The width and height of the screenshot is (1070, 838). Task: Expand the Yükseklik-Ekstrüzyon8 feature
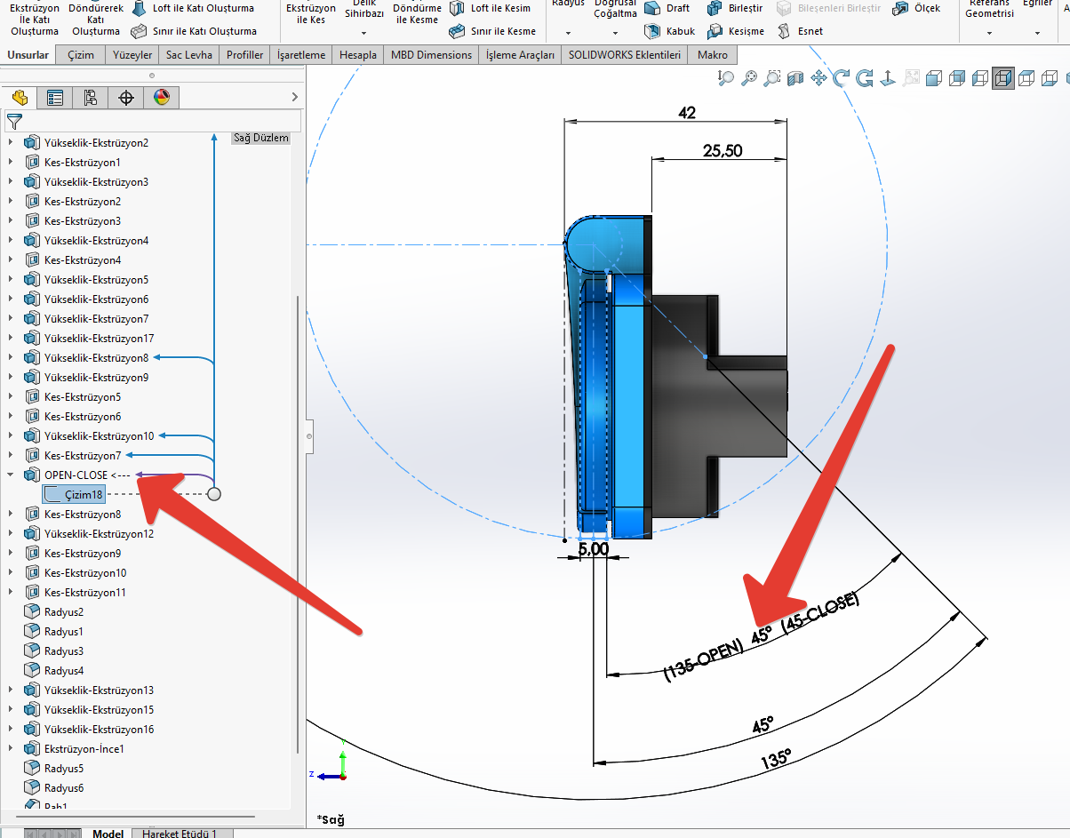pyautogui.click(x=11, y=358)
